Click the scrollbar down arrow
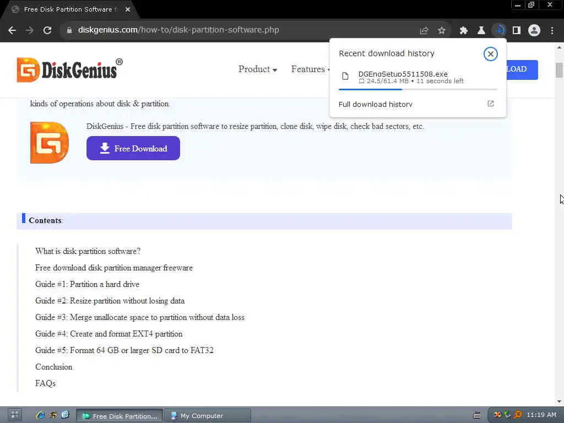This screenshot has height=423, width=564. (x=559, y=402)
